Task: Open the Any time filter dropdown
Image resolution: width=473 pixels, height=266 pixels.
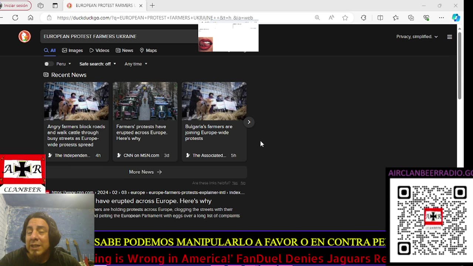Action: click(136, 64)
